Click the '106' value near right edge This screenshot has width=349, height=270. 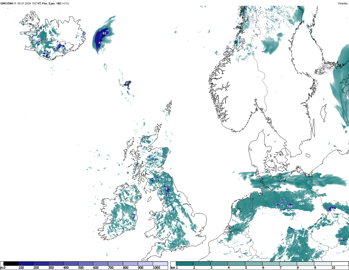pos(340,239)
